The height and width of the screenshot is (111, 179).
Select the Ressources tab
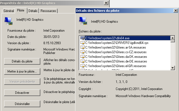48,11
